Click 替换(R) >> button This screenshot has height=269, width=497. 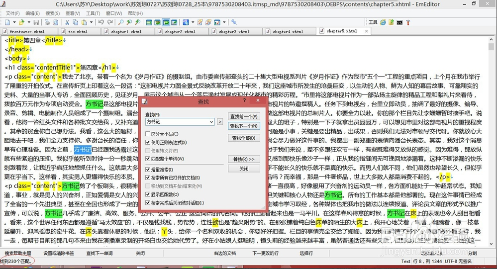244,159
